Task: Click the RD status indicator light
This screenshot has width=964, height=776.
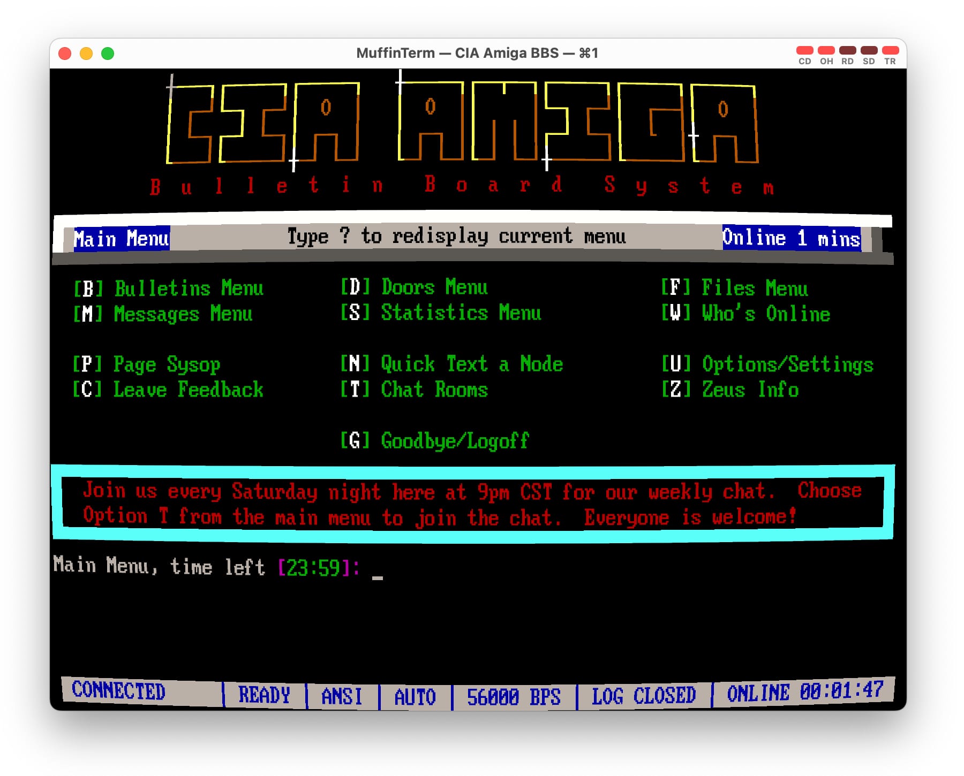Action: 847,50
